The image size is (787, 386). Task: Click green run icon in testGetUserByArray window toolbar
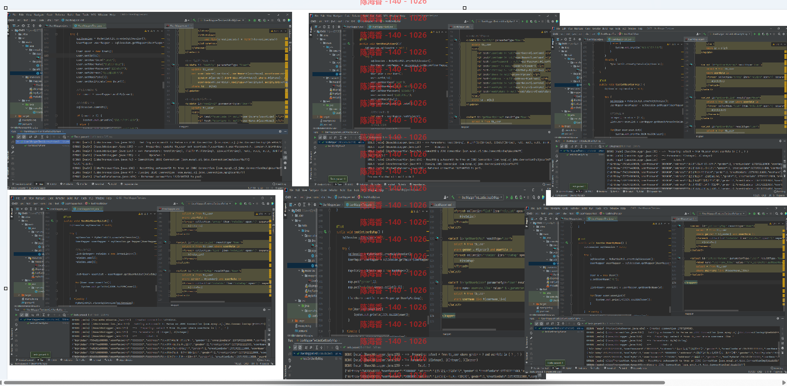pyautogui.click(x=755, y=34)
